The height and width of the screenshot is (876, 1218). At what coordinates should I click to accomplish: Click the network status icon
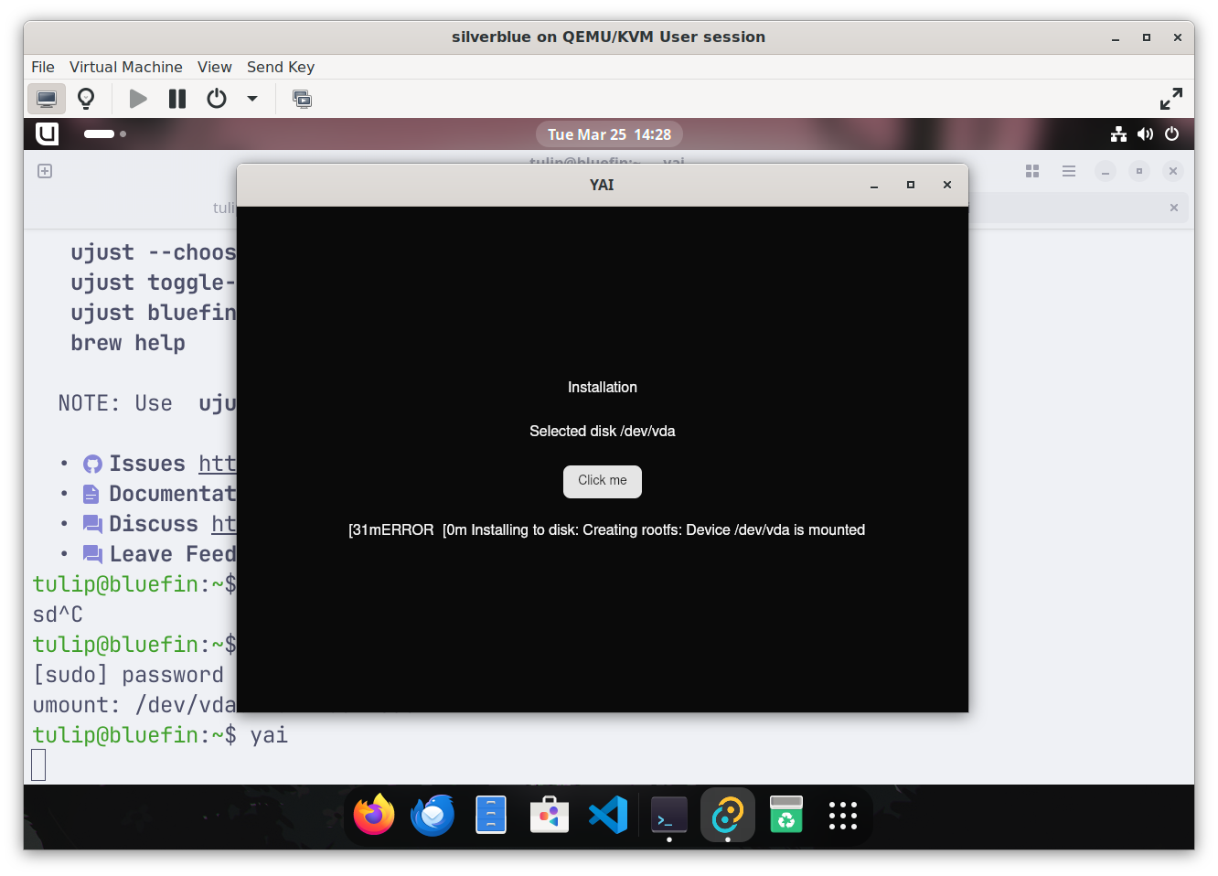coord(1118,134)
